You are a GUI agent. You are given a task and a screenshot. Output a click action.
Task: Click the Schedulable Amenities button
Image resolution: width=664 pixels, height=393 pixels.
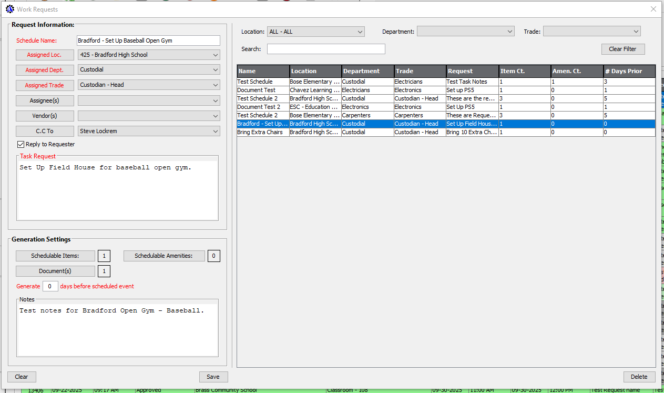coord(163,256)
